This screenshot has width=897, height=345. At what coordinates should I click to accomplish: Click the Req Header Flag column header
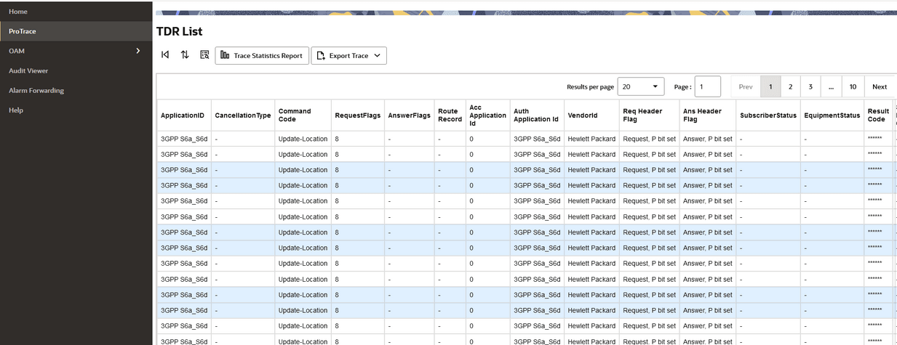[650, 115]
